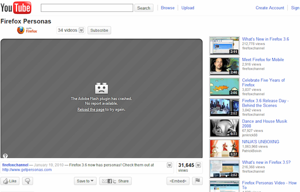Click the PatrickBoivin uploader name
The height and width of the screenshot is (192, 300).
[x=251, y=151]
